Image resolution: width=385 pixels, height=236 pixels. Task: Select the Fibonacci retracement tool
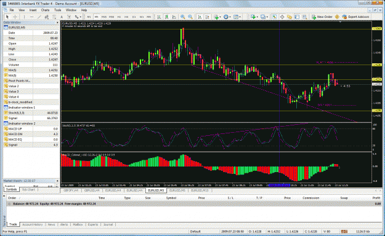pos(54,17)
